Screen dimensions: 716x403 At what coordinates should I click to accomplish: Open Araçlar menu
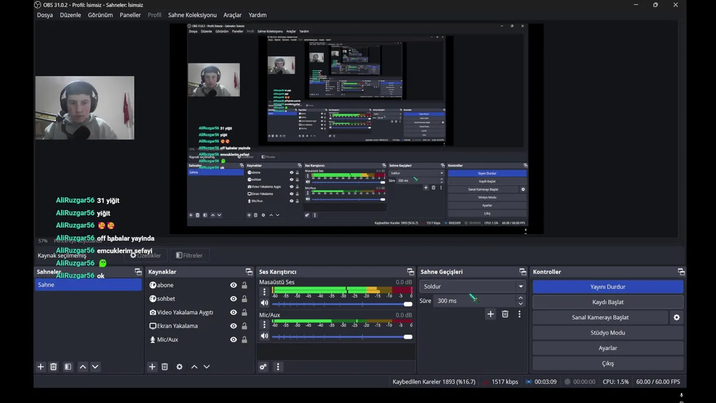pos(233,15)
